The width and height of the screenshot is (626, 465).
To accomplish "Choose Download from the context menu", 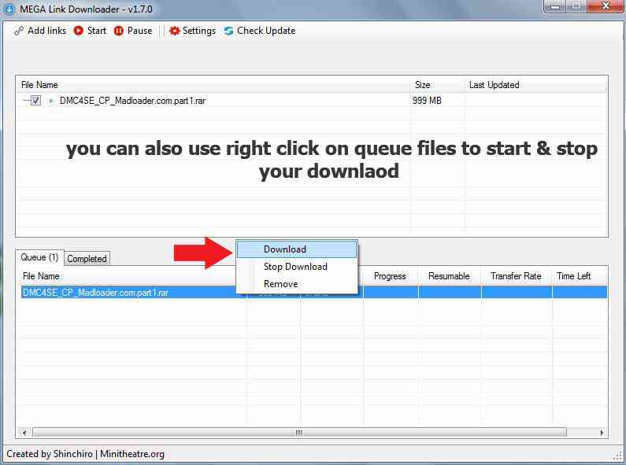I will click(x=297, y=249).
